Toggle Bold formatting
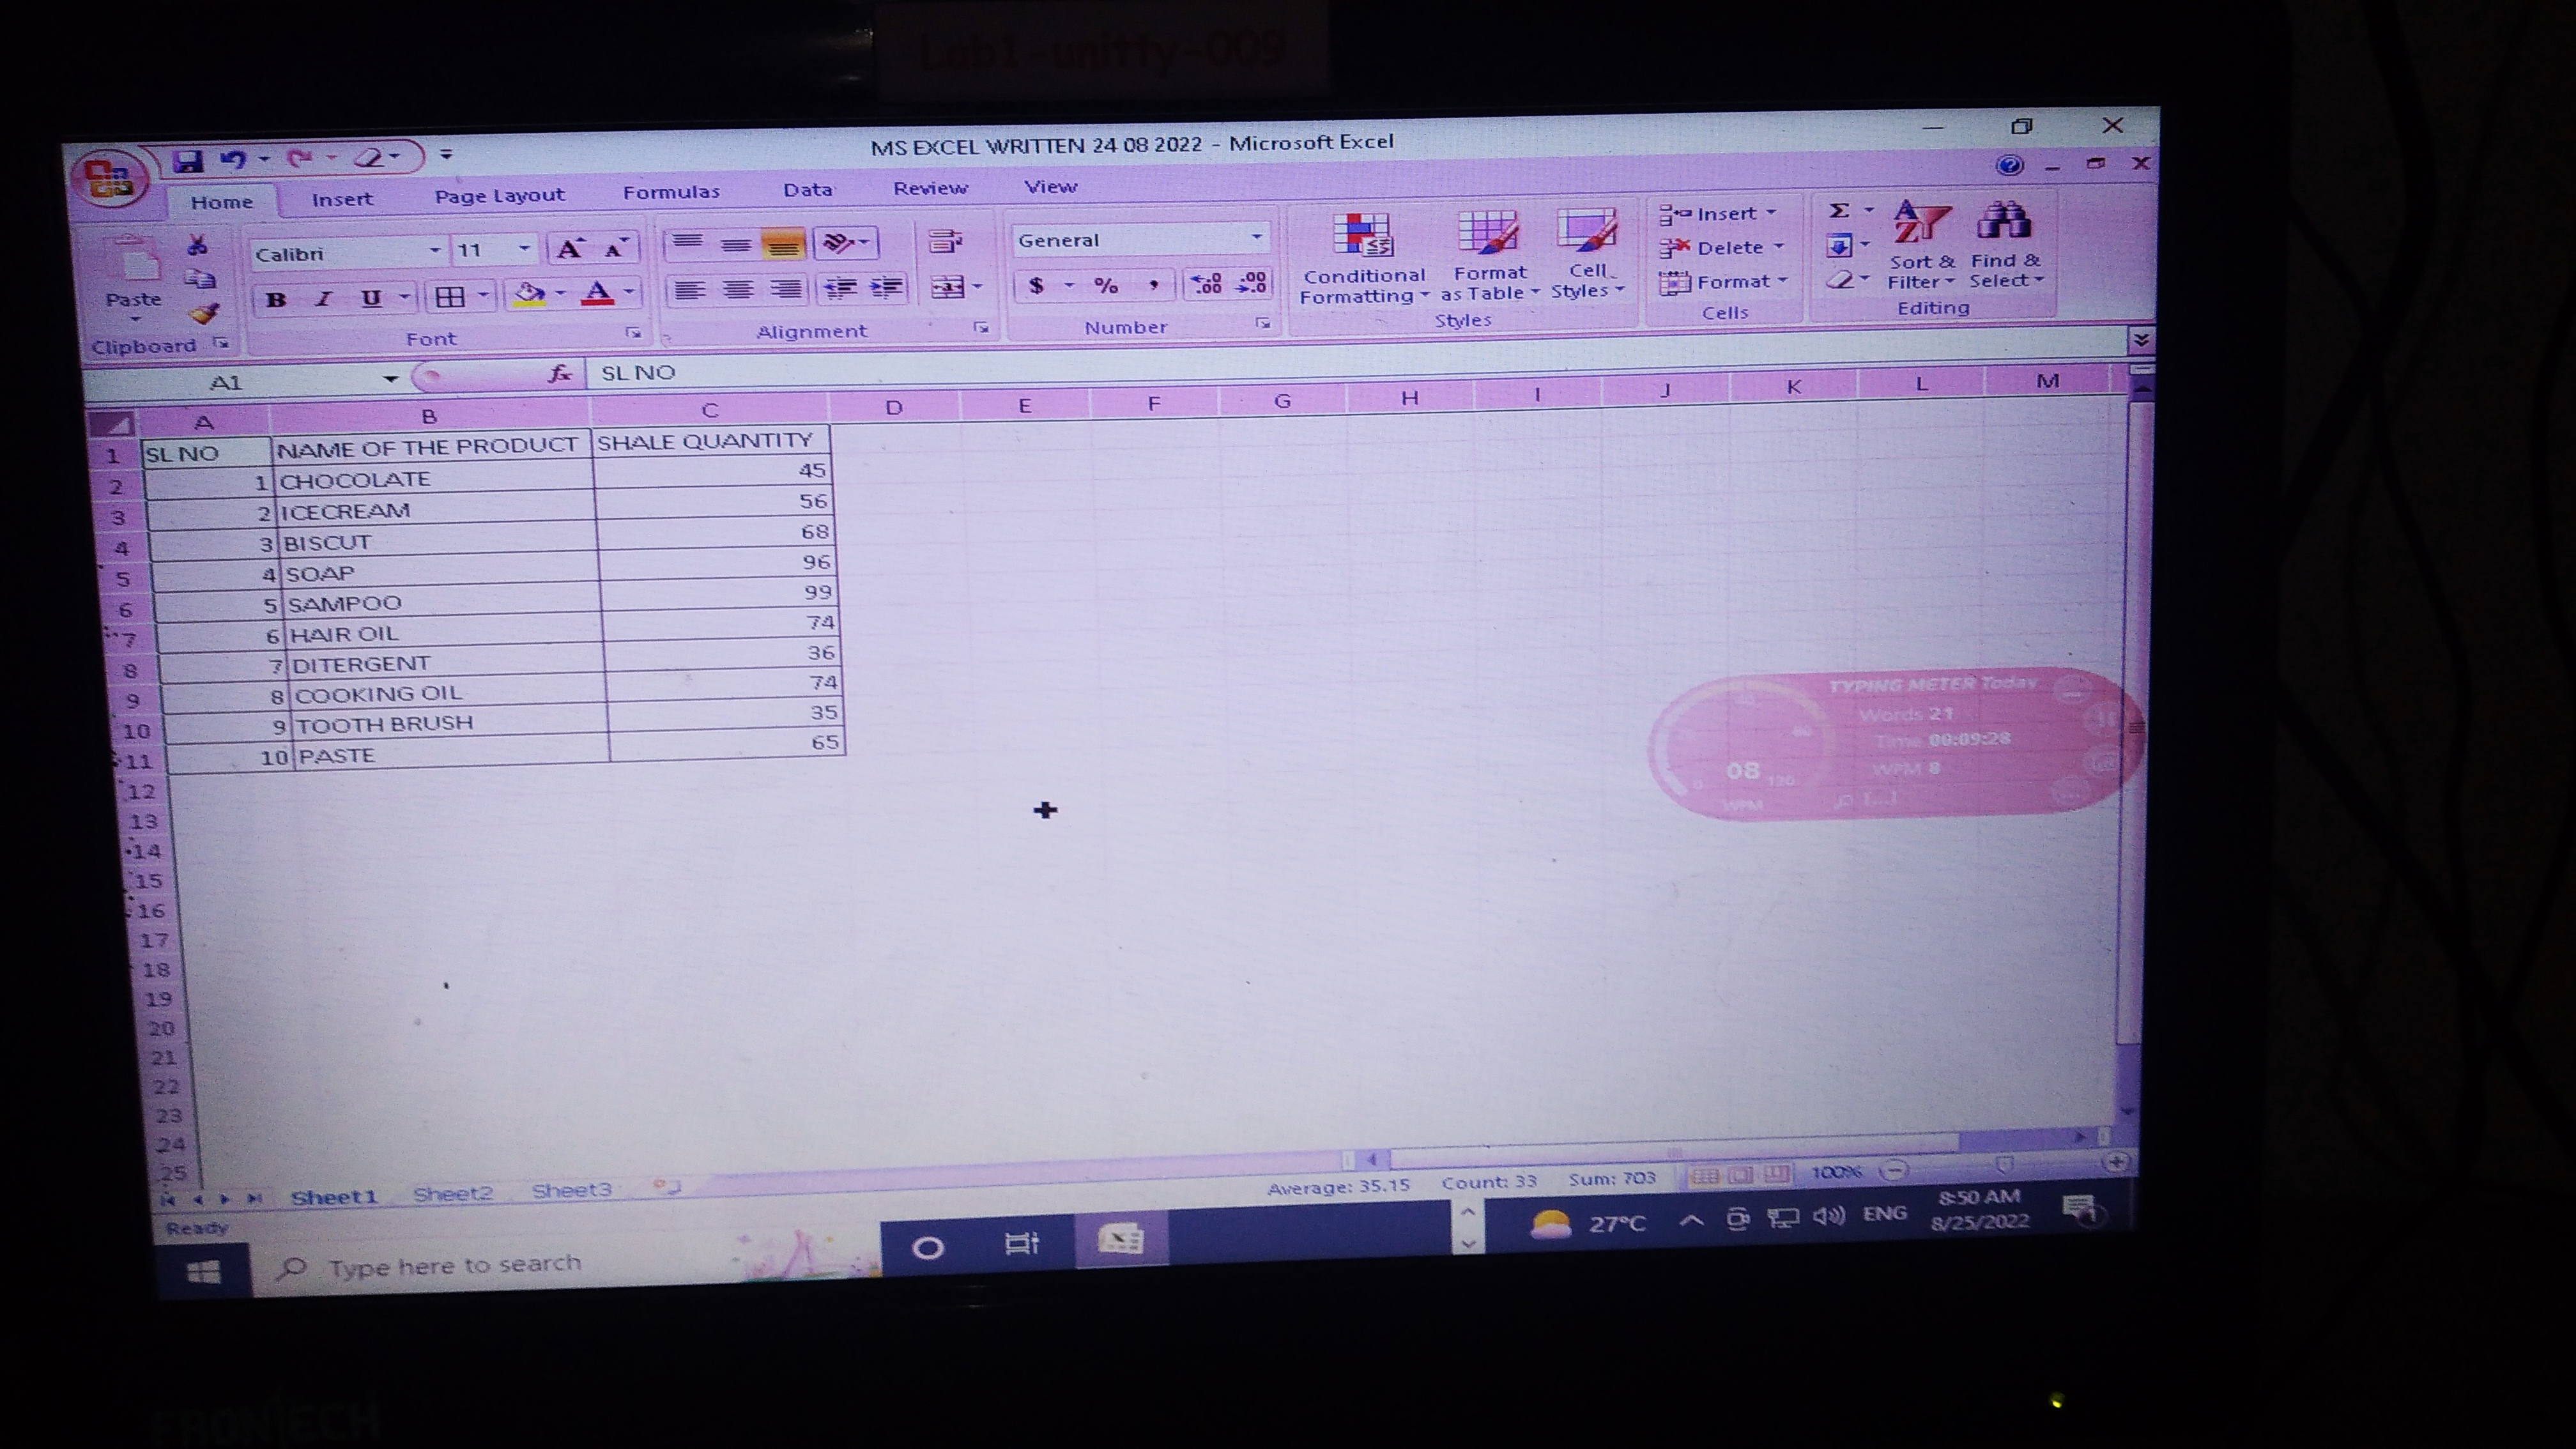The image size is (2576, 1449). [x=277, y=299]
